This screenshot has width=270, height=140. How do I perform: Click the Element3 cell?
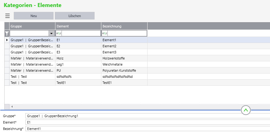[x=124, y=52]
